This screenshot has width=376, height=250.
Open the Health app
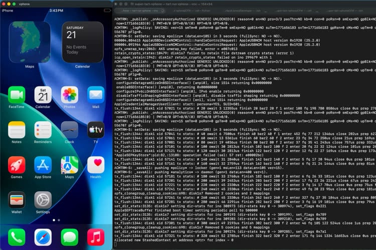click(x=96, y=164)
